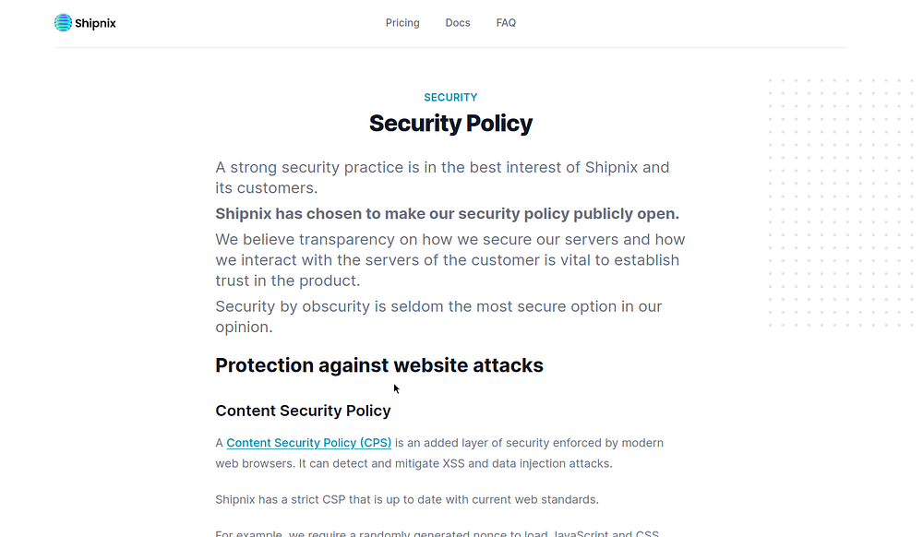Go to the Docs section
The width and height of the screenshot is (923, 537).
[458, 23]
